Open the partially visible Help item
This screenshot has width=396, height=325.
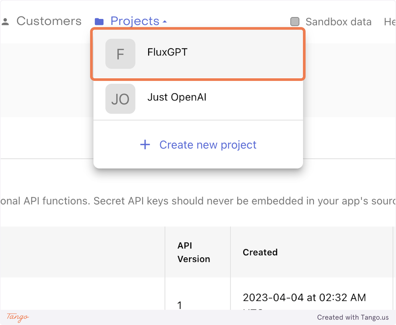[390, 22]
